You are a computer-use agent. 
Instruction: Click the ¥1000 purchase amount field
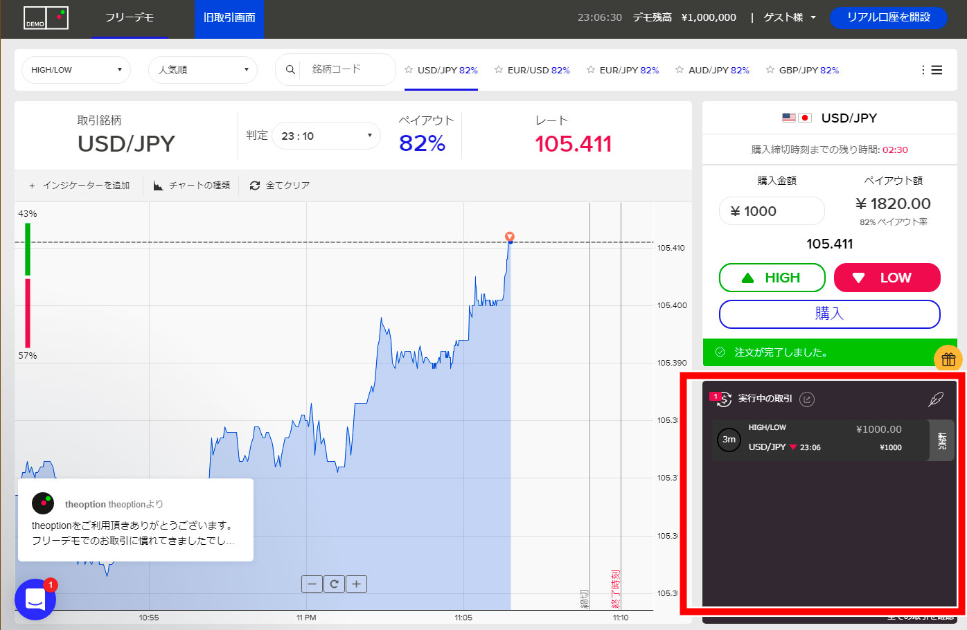click(x=772, y=211)
